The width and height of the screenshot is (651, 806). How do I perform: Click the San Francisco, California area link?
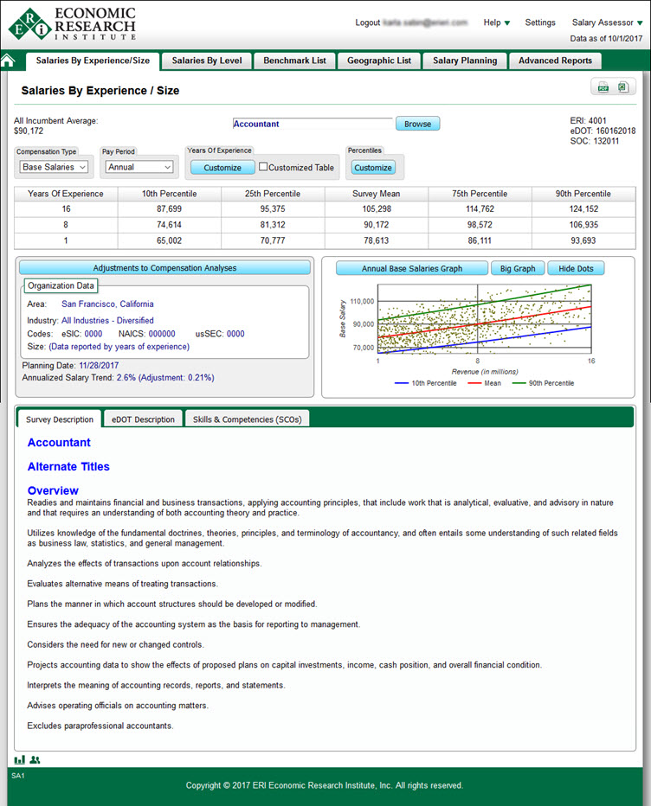point(107,304)
